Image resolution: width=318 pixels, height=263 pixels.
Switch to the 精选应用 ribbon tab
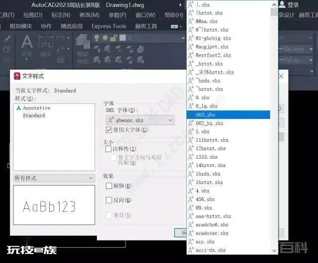pos(72,26)
